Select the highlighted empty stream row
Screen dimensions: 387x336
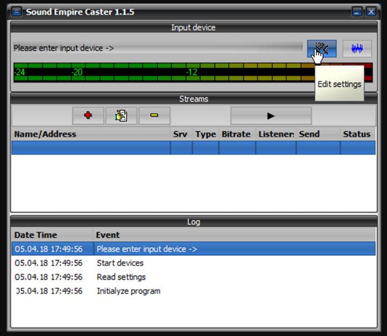[x=193, y=148]
